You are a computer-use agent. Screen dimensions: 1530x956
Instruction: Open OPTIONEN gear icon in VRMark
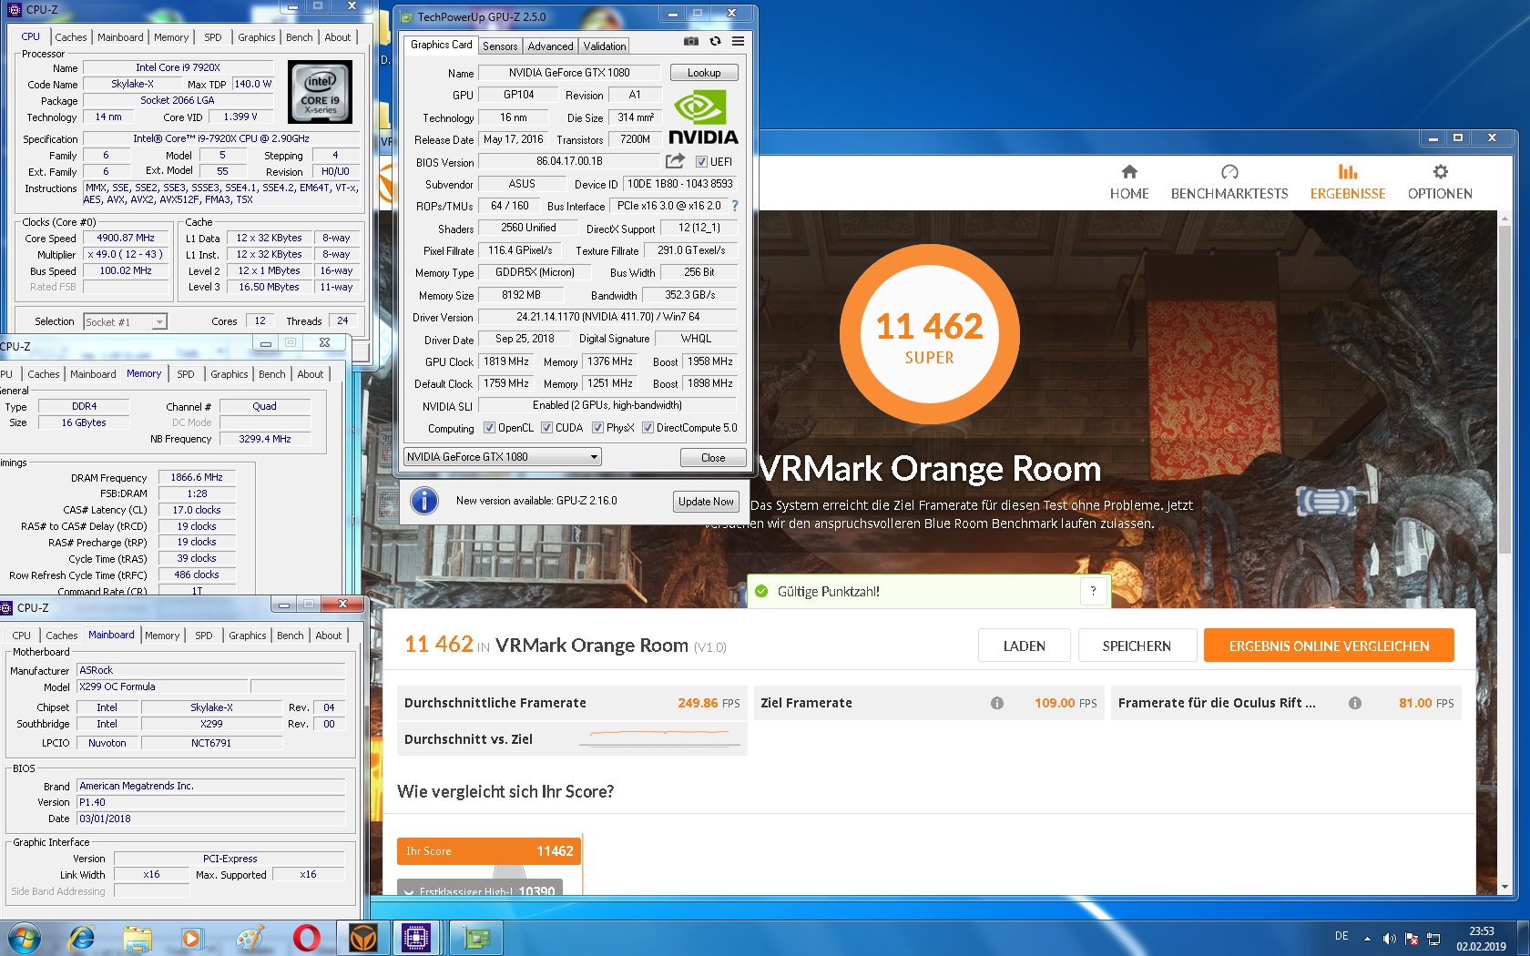coord(1440,171)
